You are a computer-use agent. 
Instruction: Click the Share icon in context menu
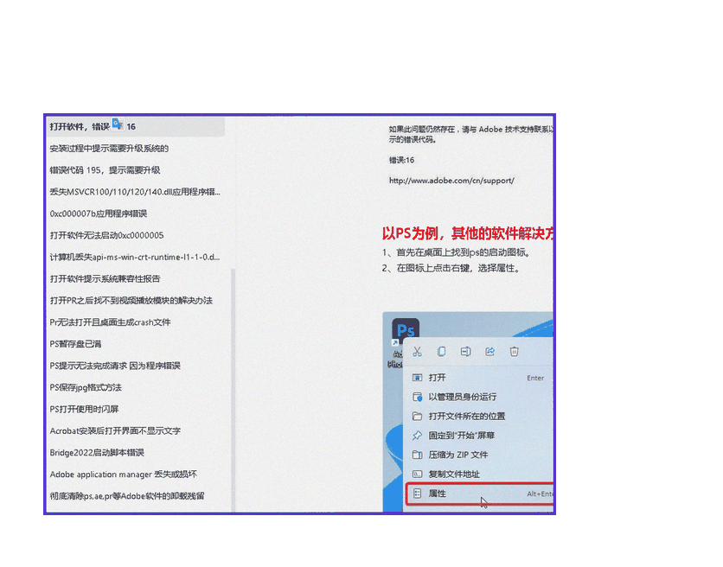[x=489, y=352]
